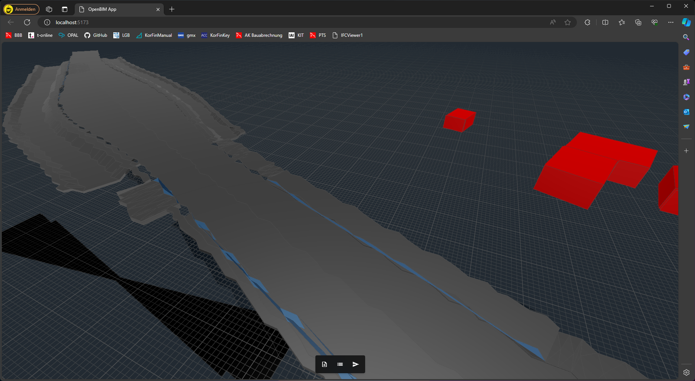This screenshot has height=381, width=695.
Task: Click the Anmelden profile button
Action: click(x=21, y=9)
